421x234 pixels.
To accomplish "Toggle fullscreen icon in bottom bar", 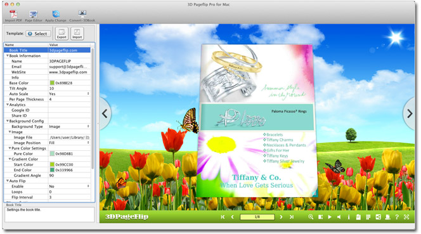I will [406, 217].
